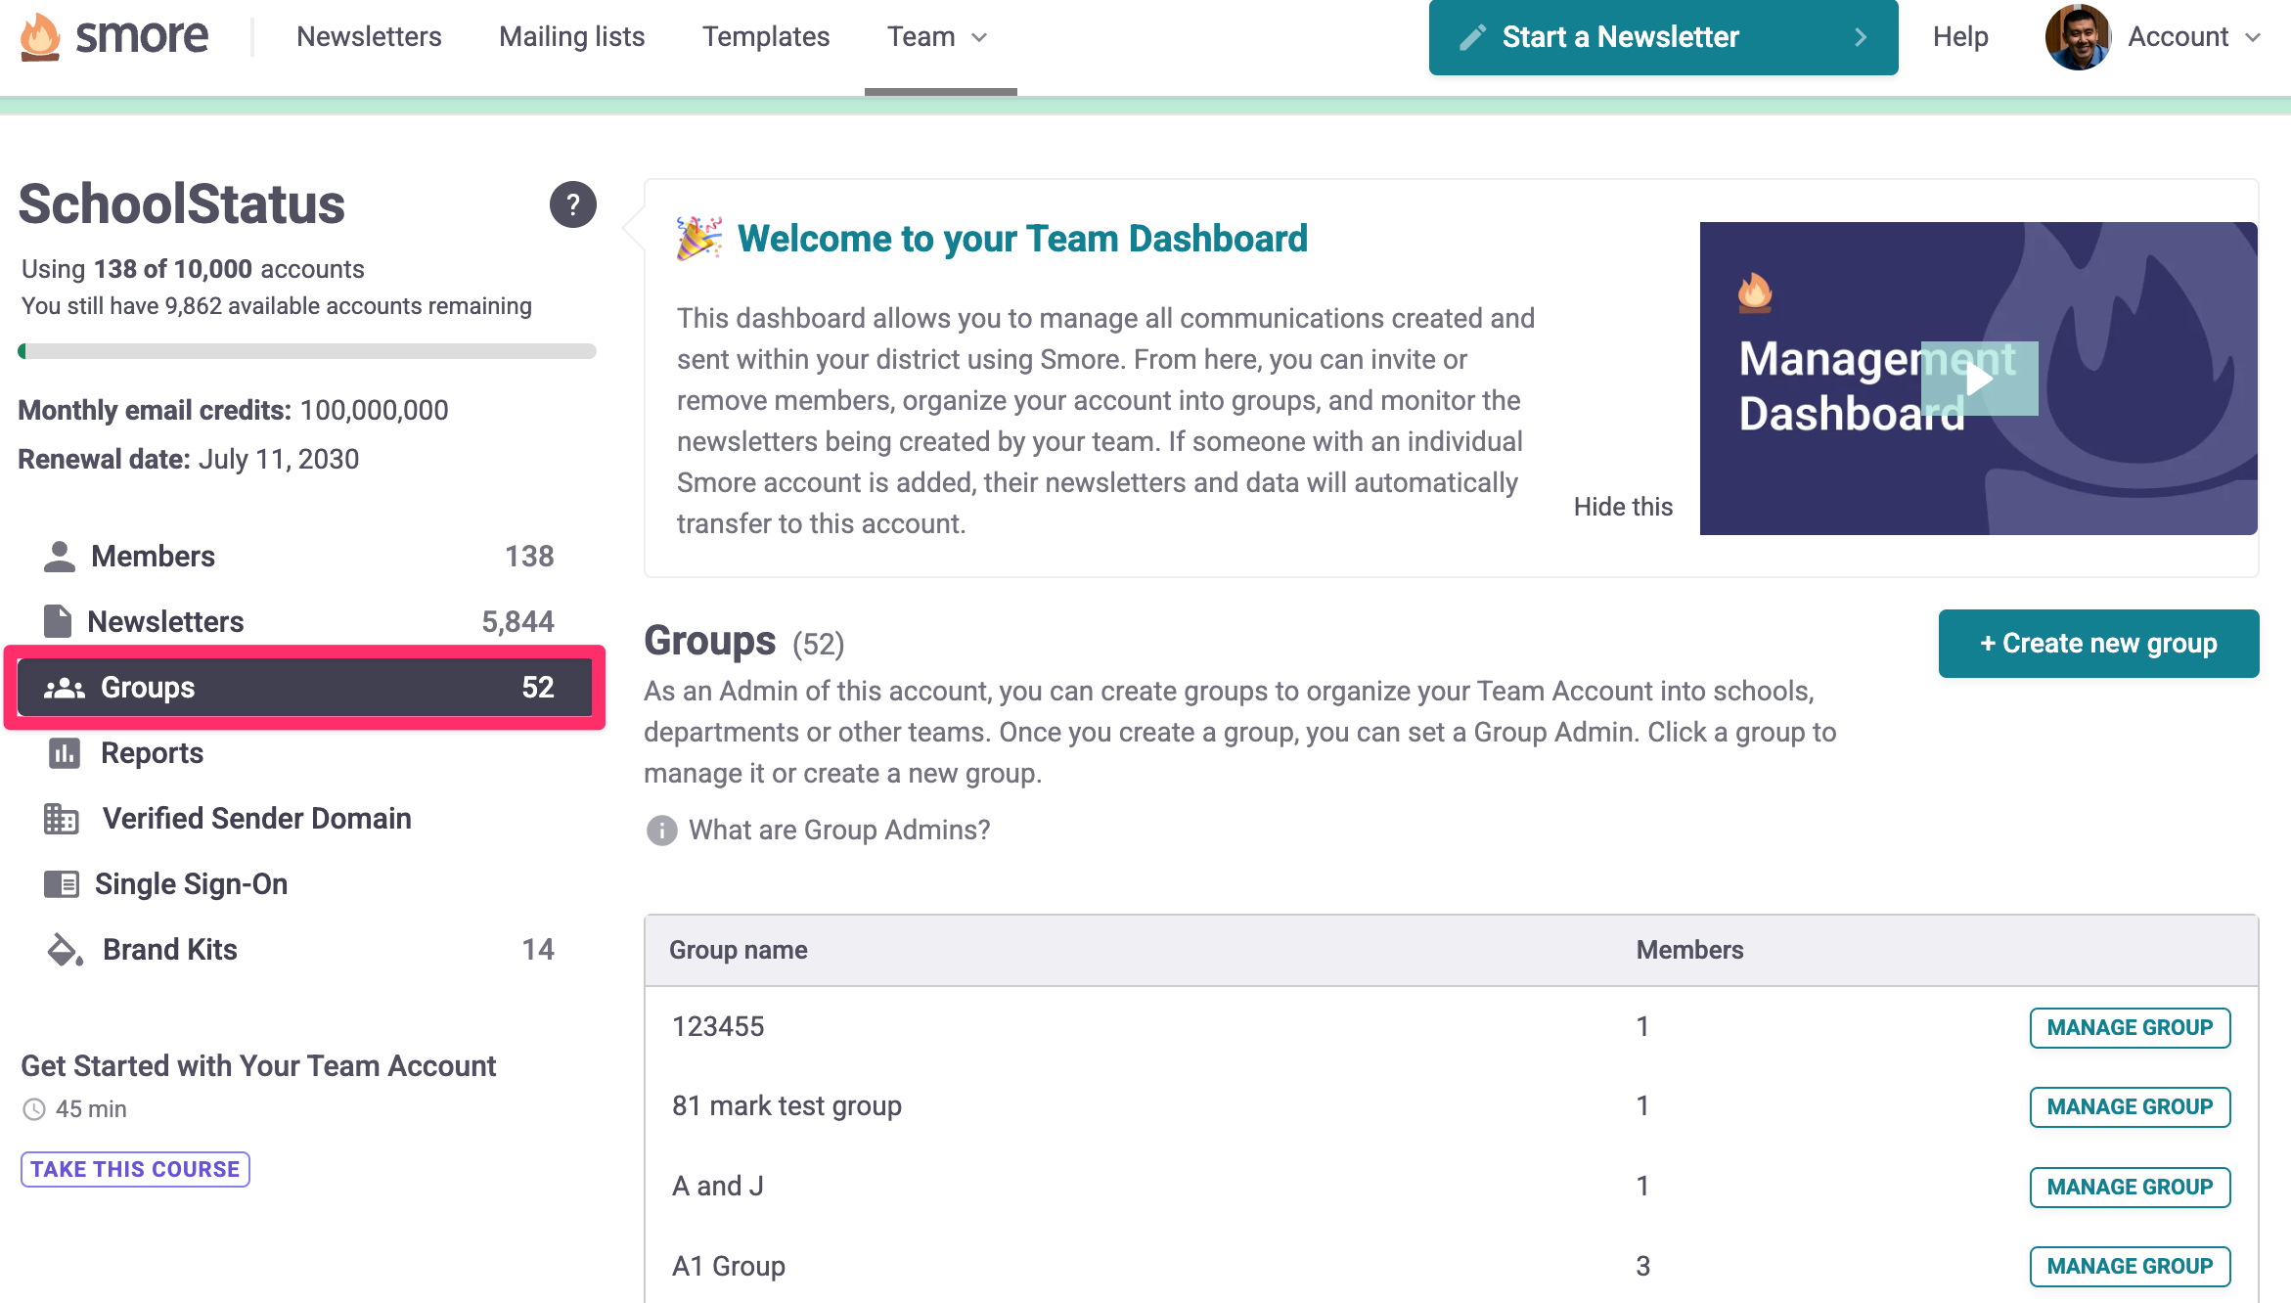
Task: Click the Verified Sender Domain building icon
Action: point(61,819)
